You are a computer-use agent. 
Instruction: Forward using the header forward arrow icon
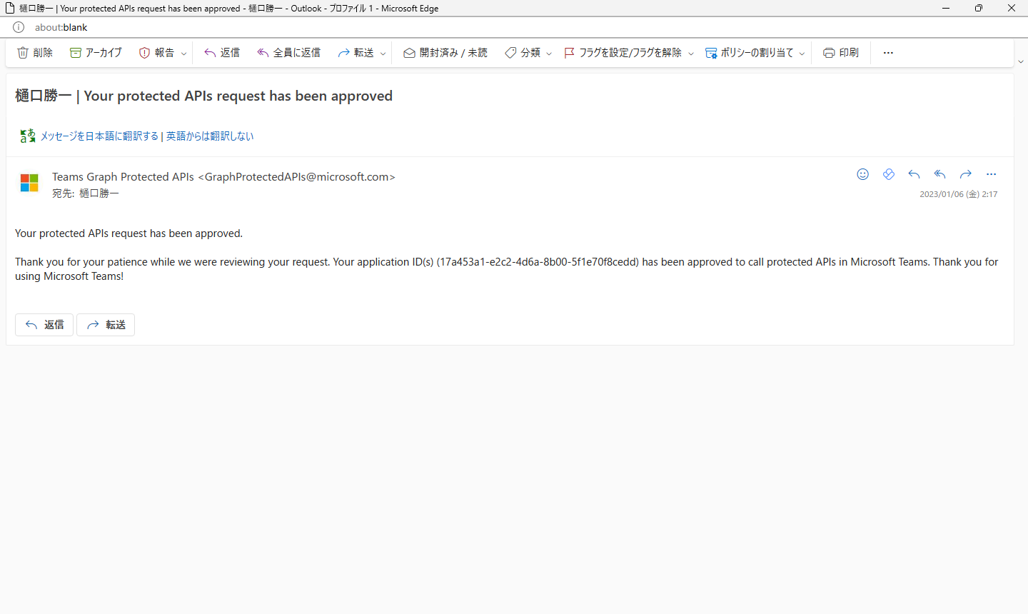(965, 174)
